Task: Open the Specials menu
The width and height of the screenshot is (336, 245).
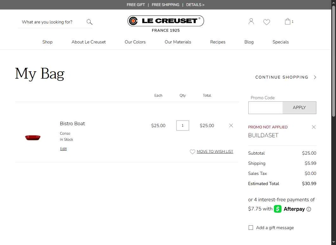Action: click(281, 42)
